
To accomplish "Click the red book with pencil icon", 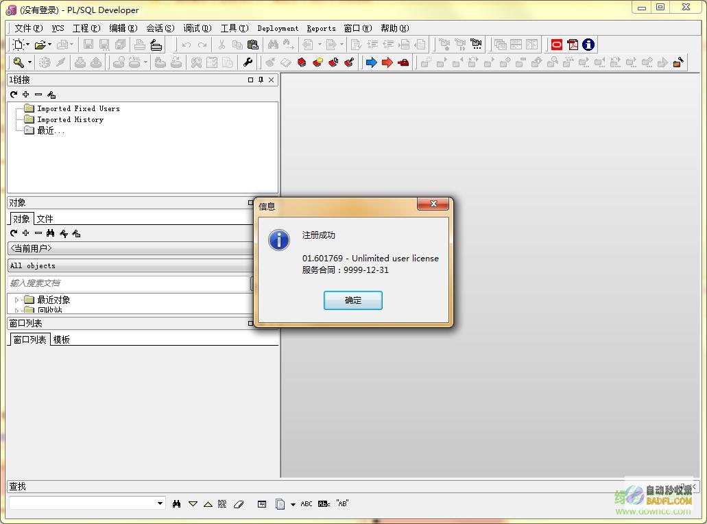I will pos(349,62).
